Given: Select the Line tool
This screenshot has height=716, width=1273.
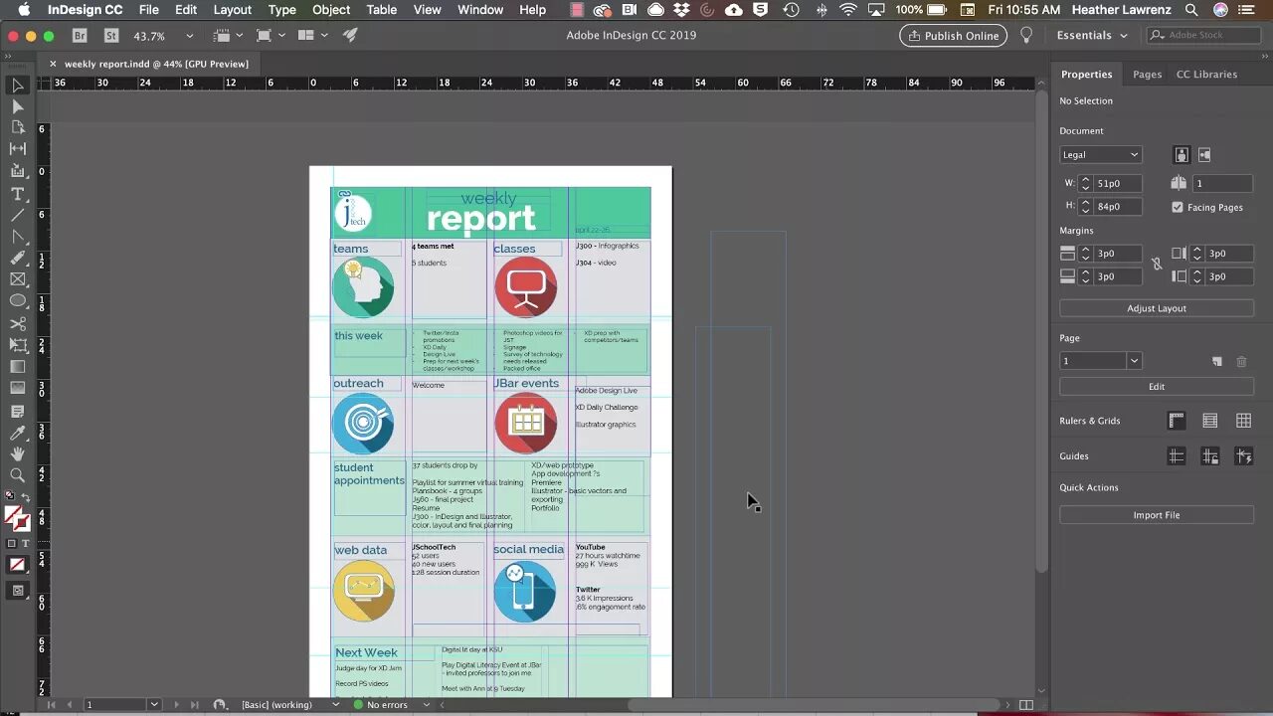Looking at the screenshot, I should (17, 215).
